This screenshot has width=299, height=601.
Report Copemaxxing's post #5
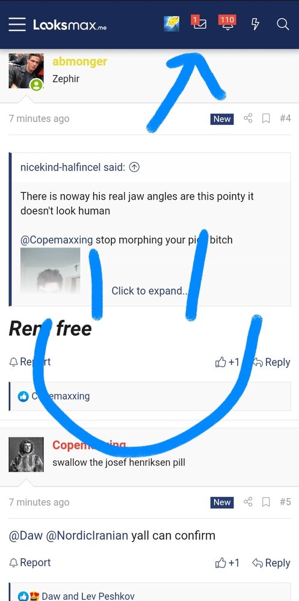pos(30,563)
